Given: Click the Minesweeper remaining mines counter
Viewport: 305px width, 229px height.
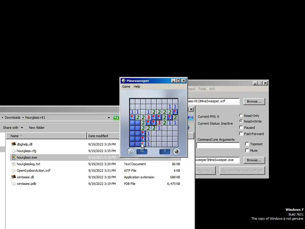Looking at the screenshot, I should [x=165, y=151].
